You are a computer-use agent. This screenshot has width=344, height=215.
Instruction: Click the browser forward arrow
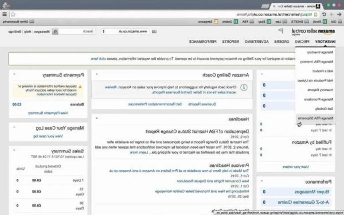(332, 14)
